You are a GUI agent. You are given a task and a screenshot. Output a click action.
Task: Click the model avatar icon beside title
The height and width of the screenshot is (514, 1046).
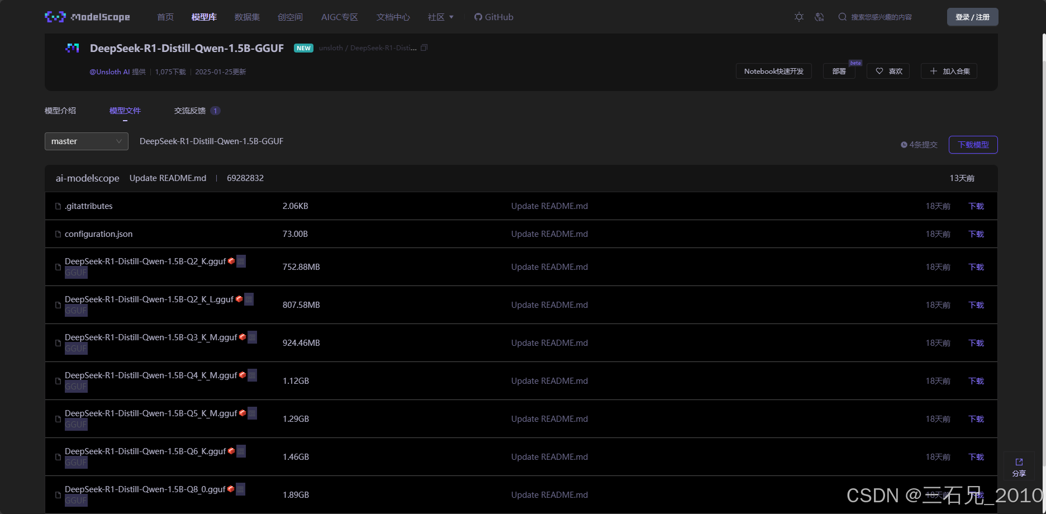(x=73, y=48)
